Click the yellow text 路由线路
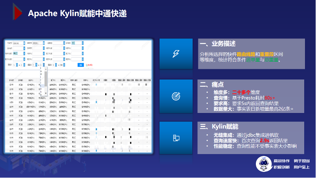316x178 pixels. click(x=246, y=54)
